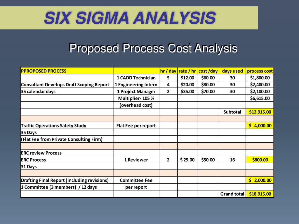Select the 'Grand total' label cell
Image resolution: width=299 pixels, height=224 pixels.
click(x=232, y=194)
